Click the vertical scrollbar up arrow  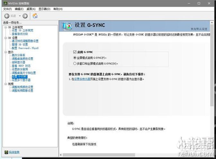click(x=212, y=22)
